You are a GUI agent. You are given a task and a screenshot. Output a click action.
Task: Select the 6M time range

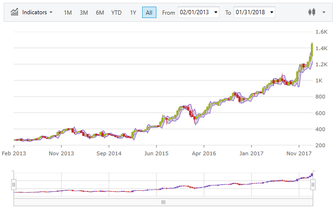[100, 12]
